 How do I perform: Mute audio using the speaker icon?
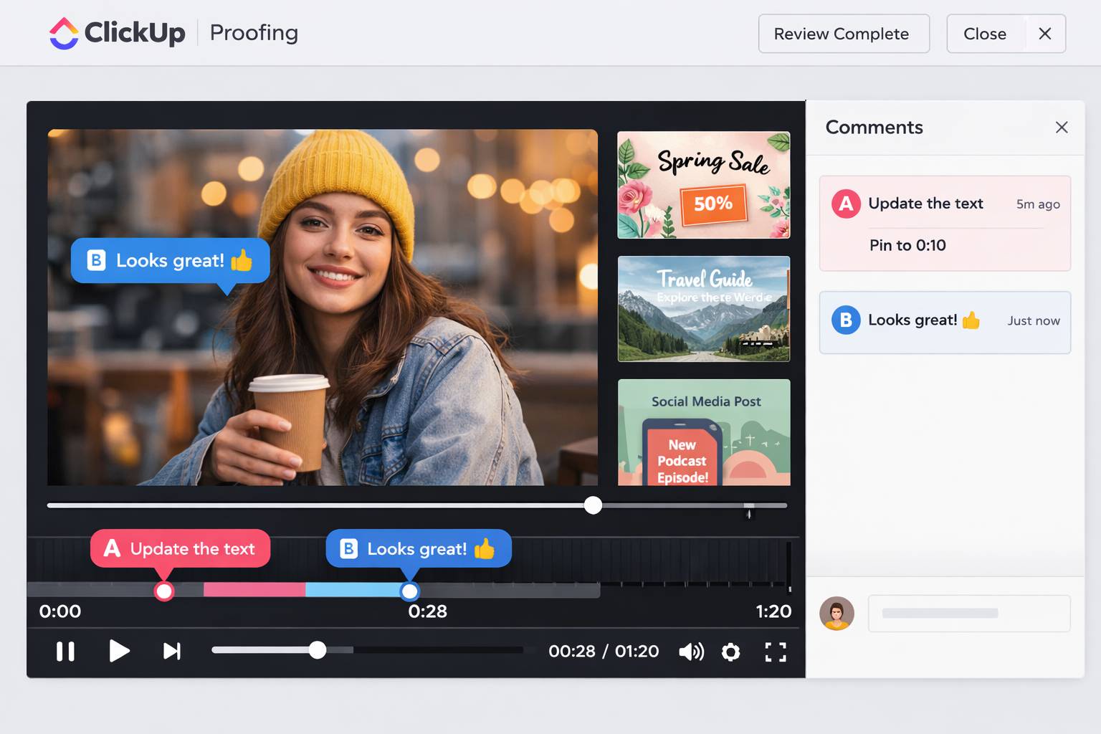[x=690, y=652]
